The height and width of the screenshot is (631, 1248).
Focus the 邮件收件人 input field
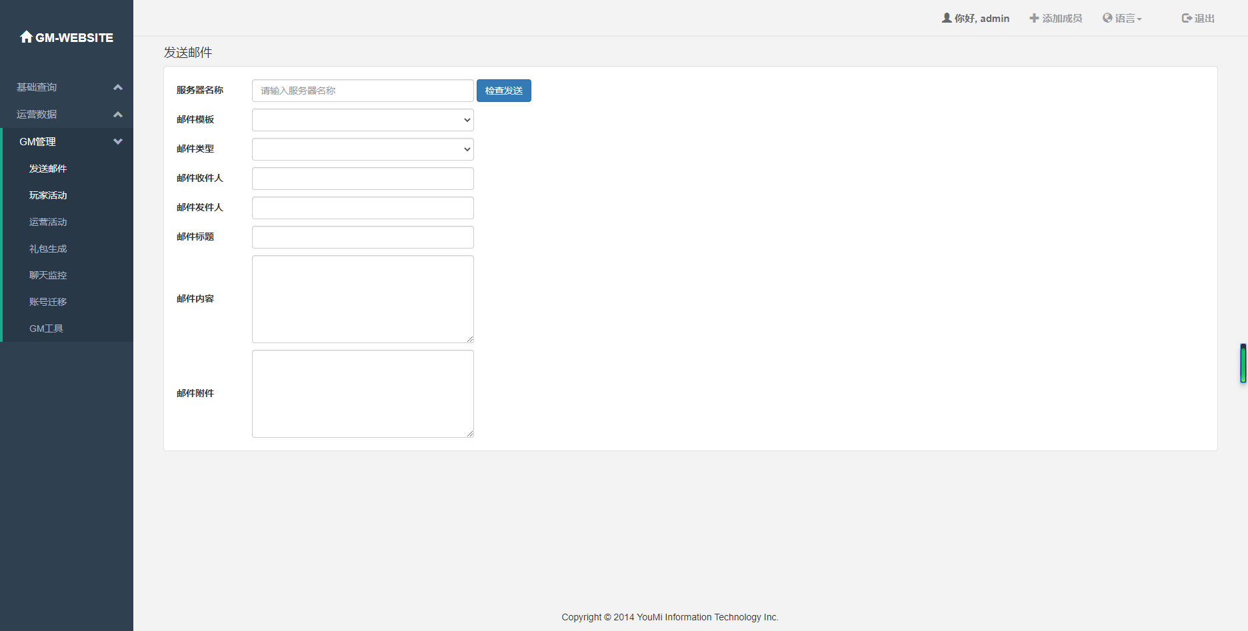(363, 179)
